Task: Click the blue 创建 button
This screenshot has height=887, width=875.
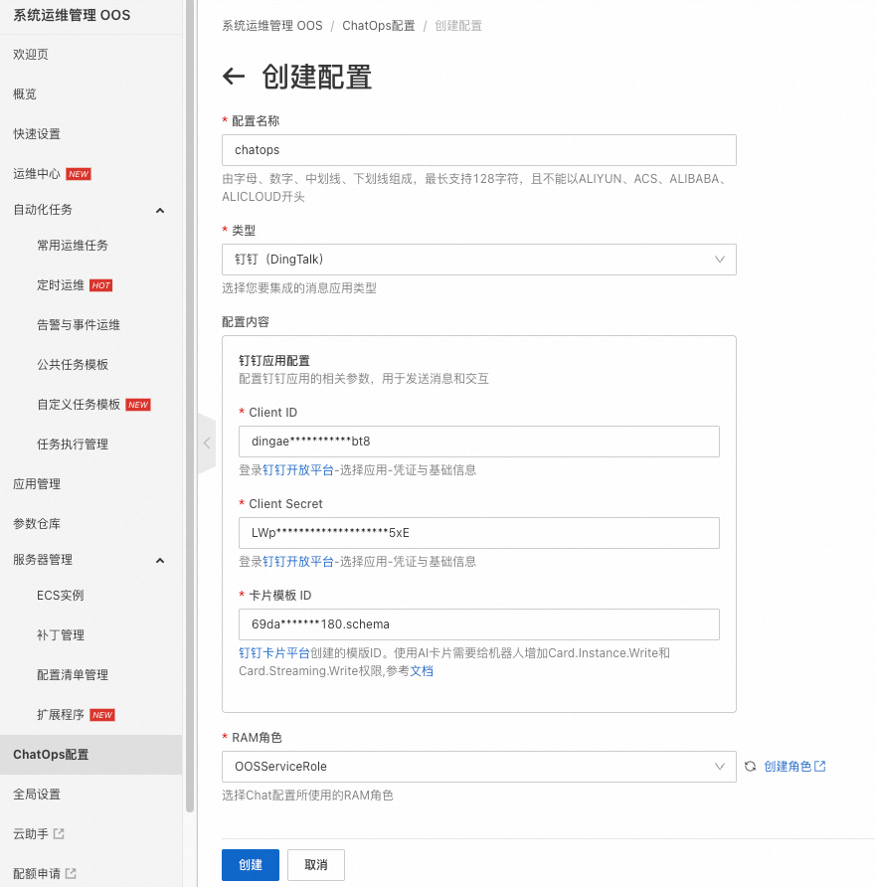Action: [251, 865]
